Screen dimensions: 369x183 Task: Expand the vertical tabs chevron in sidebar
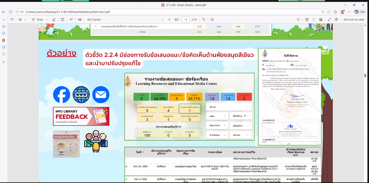point(4,20)
